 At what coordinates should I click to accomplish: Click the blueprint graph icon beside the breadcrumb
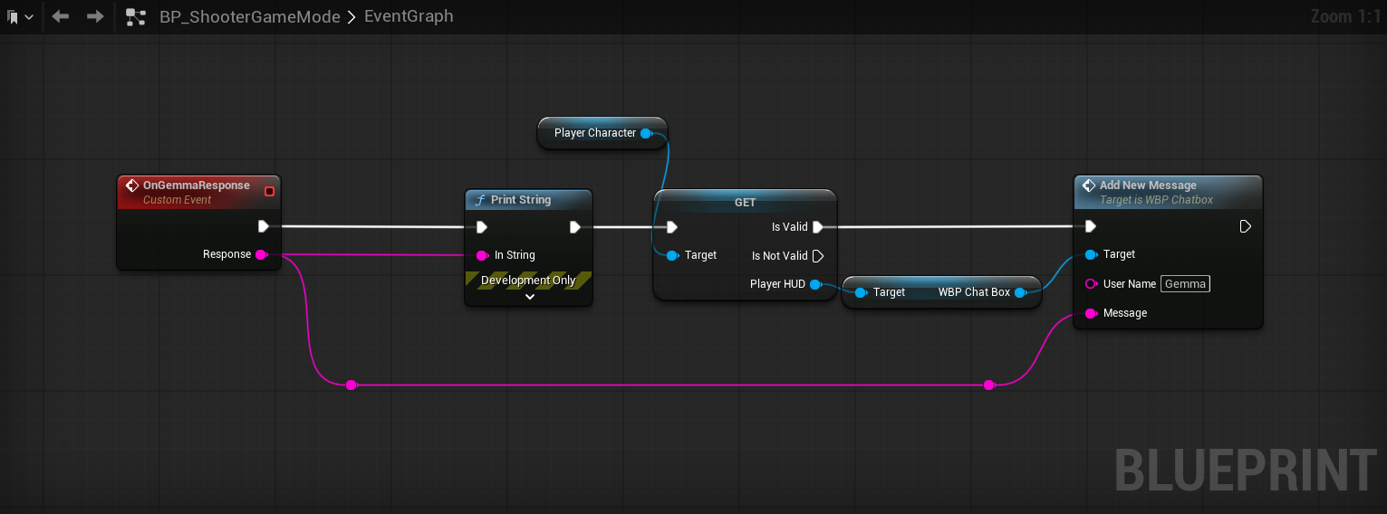pyautogui.click(x=136, y=17)
